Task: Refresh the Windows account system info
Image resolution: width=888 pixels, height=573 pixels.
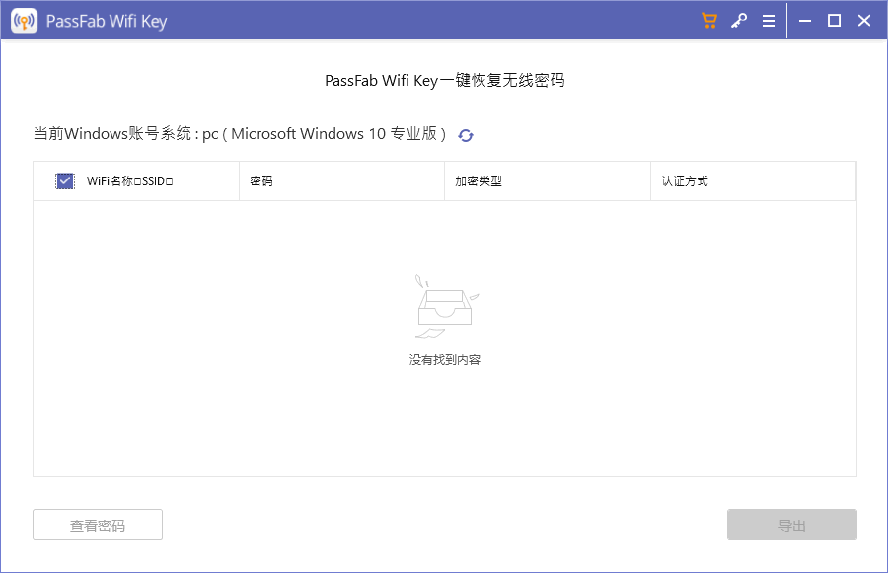Action: 466,135
